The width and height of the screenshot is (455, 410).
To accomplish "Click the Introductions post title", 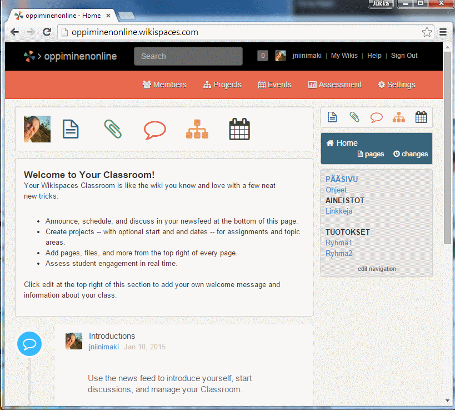I will (112, 336).
